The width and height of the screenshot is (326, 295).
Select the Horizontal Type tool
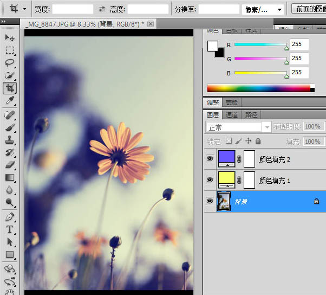coord(10,229)
